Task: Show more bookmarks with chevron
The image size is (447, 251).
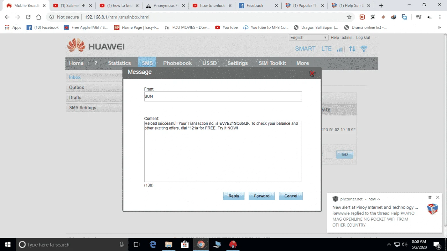Action: tap(439, 28)
